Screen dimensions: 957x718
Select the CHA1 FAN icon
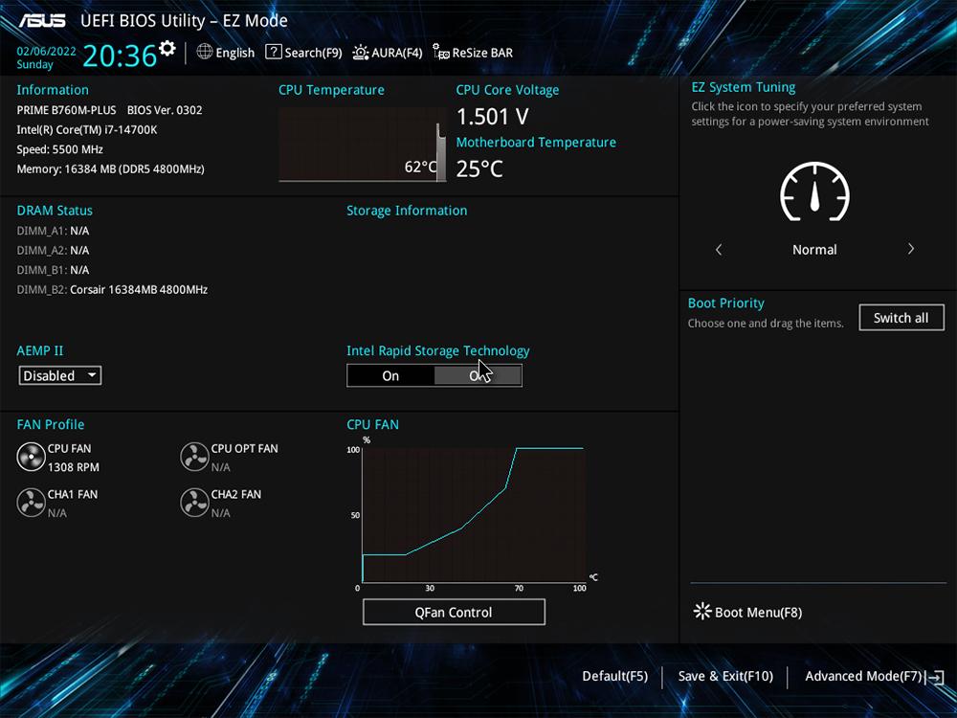[32, 503]
